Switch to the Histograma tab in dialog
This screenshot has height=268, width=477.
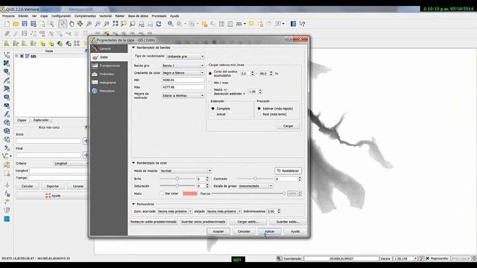pos(109,83)
